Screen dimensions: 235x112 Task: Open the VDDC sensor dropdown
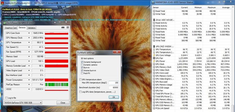(29, 89)
